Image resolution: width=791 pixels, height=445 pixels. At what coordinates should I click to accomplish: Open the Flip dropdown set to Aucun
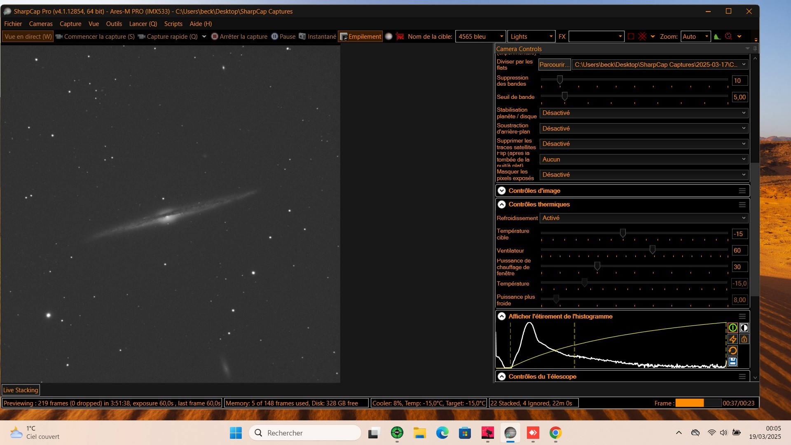tap(644, 159)
